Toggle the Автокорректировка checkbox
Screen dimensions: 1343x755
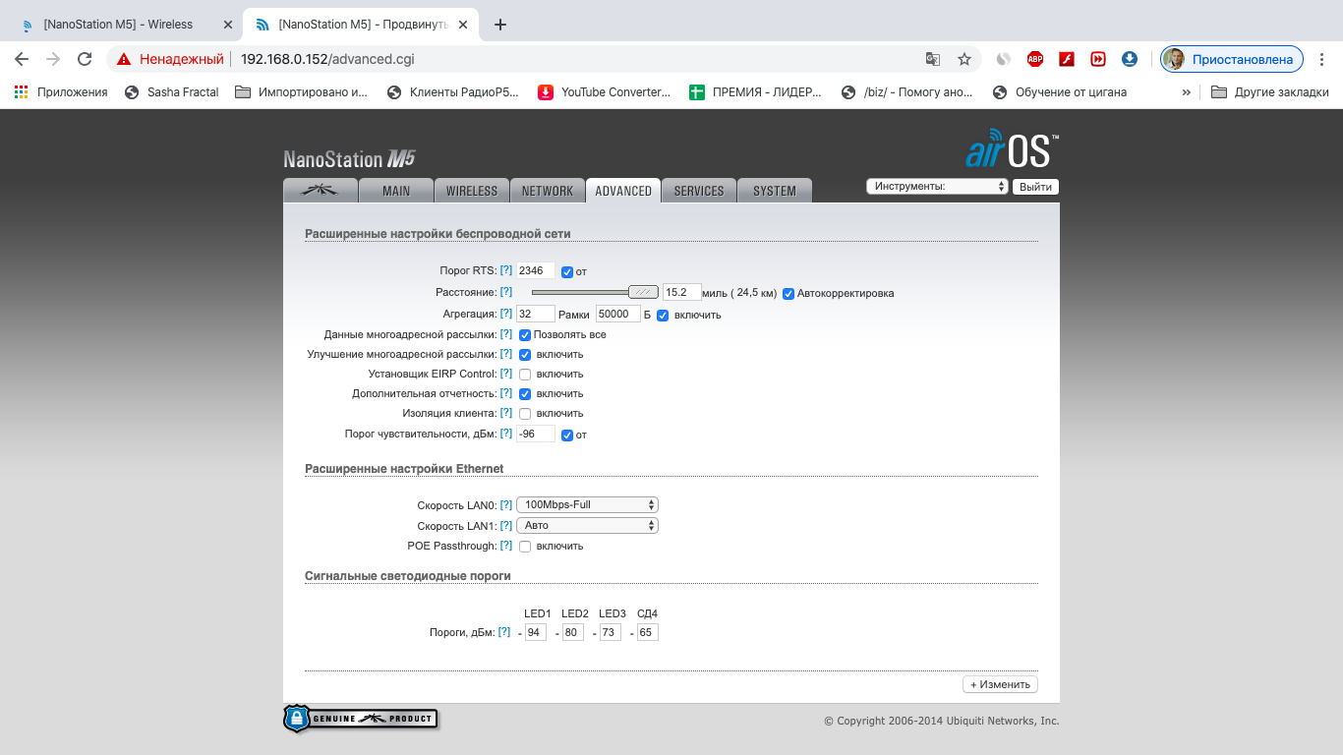pos(788,293)
